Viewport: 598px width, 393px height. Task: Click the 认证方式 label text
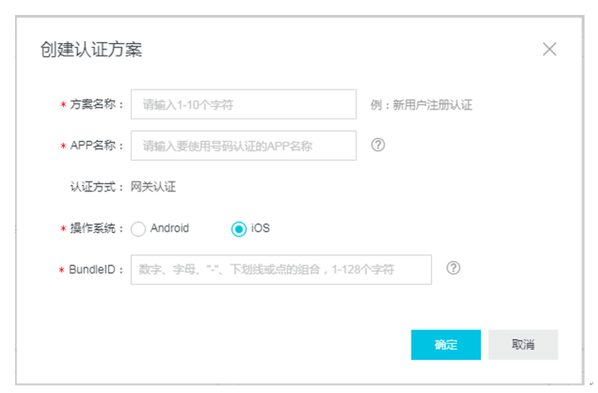coord(97,187)
